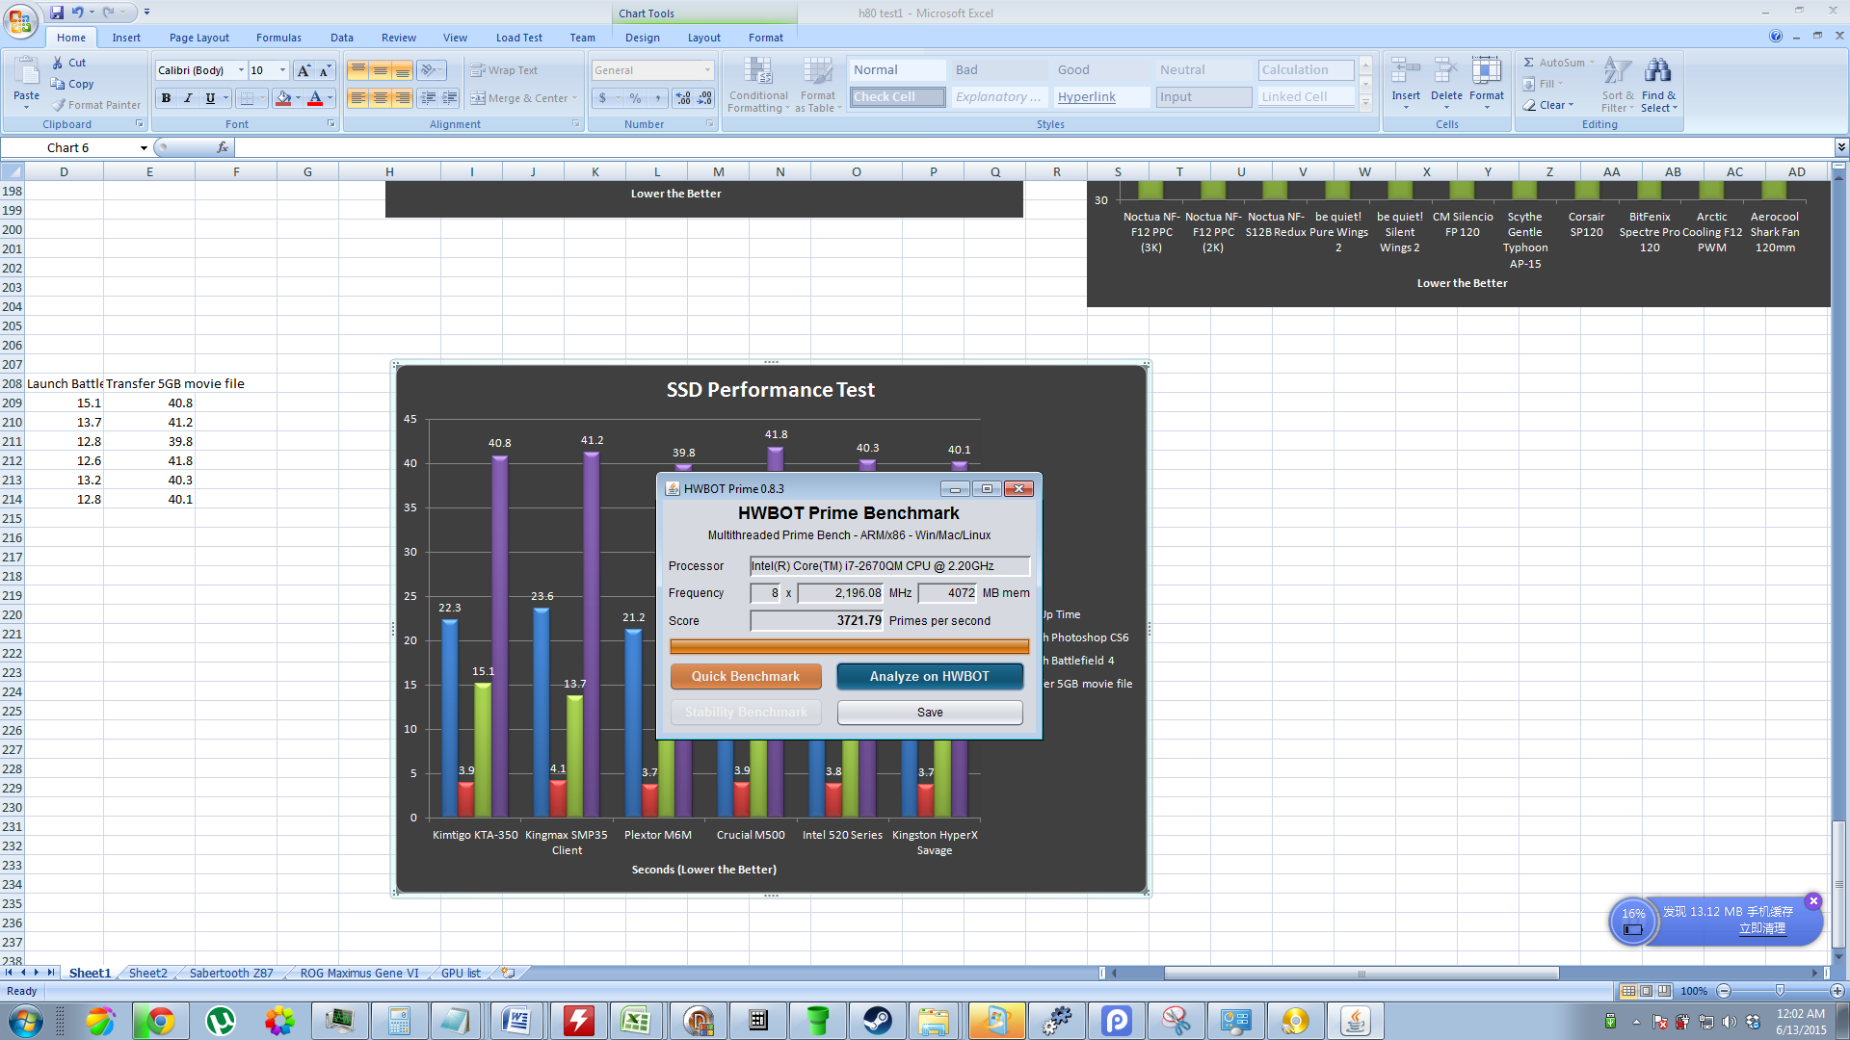Click the Office Button orb
Viewport: 1850px width, 1040px height.
click(x=20, y=20)
